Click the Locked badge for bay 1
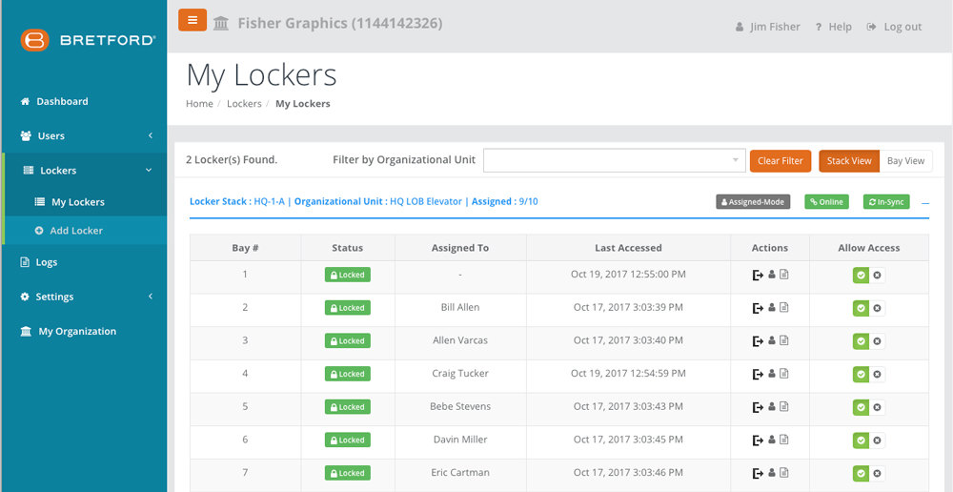The width and height of the screenshot is (953, 492). coord(348,275)
